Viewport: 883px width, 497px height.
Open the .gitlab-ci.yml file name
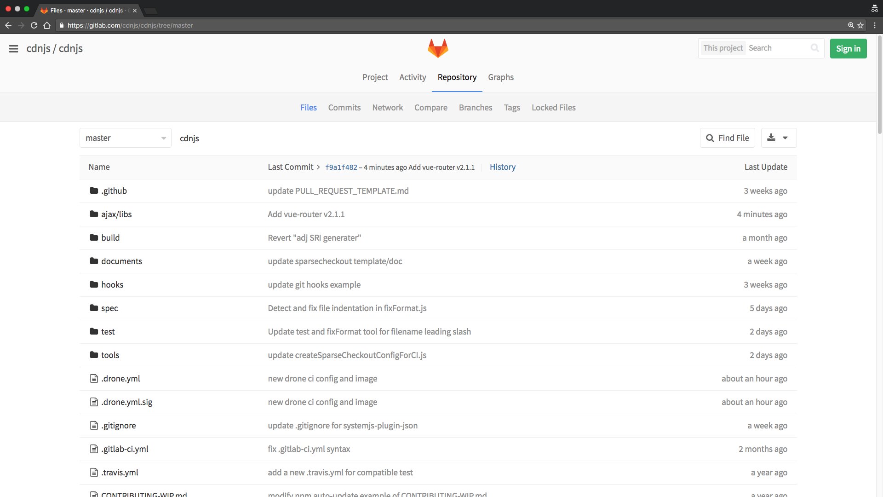coord(125,449)
